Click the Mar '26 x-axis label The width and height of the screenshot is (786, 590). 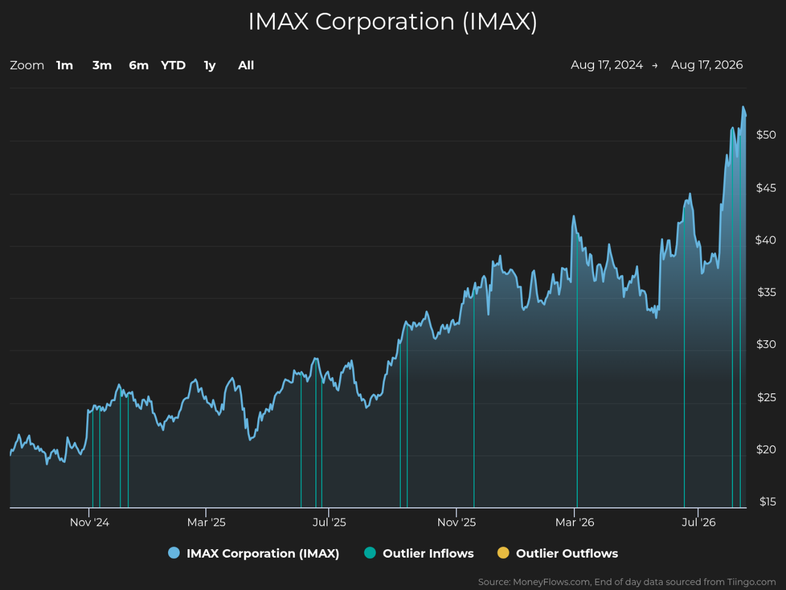click(x=575, y=522)
